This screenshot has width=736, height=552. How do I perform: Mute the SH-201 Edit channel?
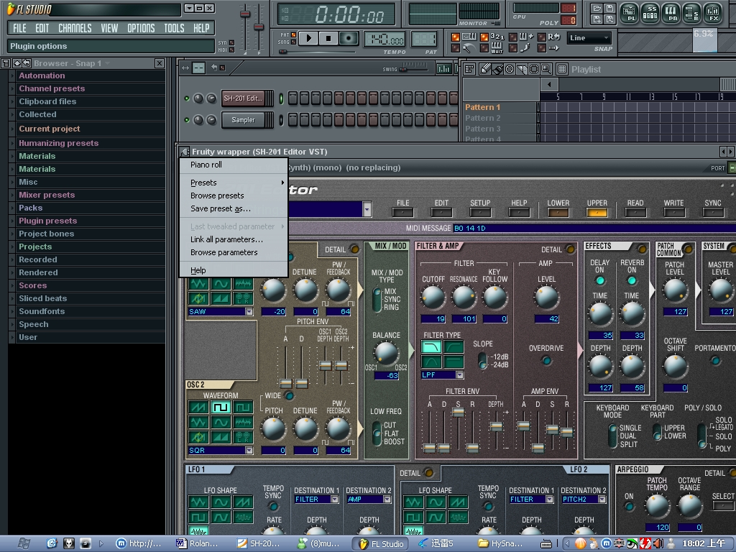click(x=187, y=98)
